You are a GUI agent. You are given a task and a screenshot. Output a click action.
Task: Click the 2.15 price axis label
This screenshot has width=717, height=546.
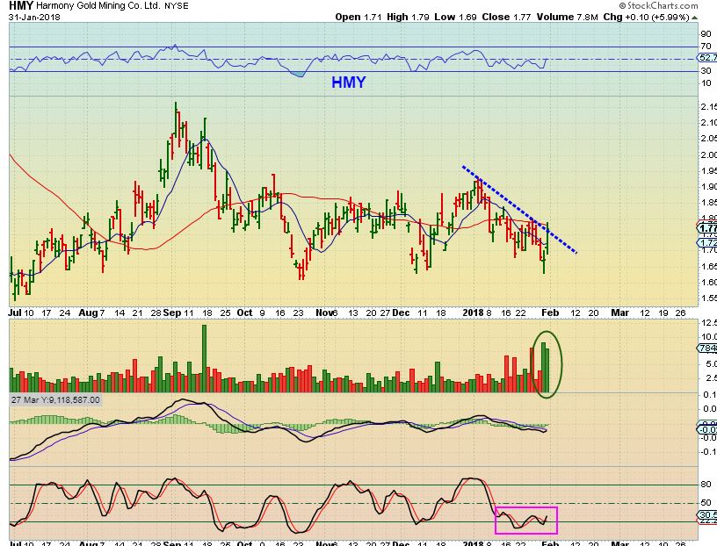[x=709, y=106]
